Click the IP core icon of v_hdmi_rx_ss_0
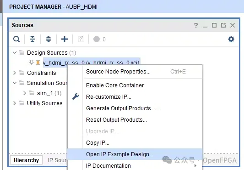Screen dimensions: 244x170 click(x=32, y=62)
